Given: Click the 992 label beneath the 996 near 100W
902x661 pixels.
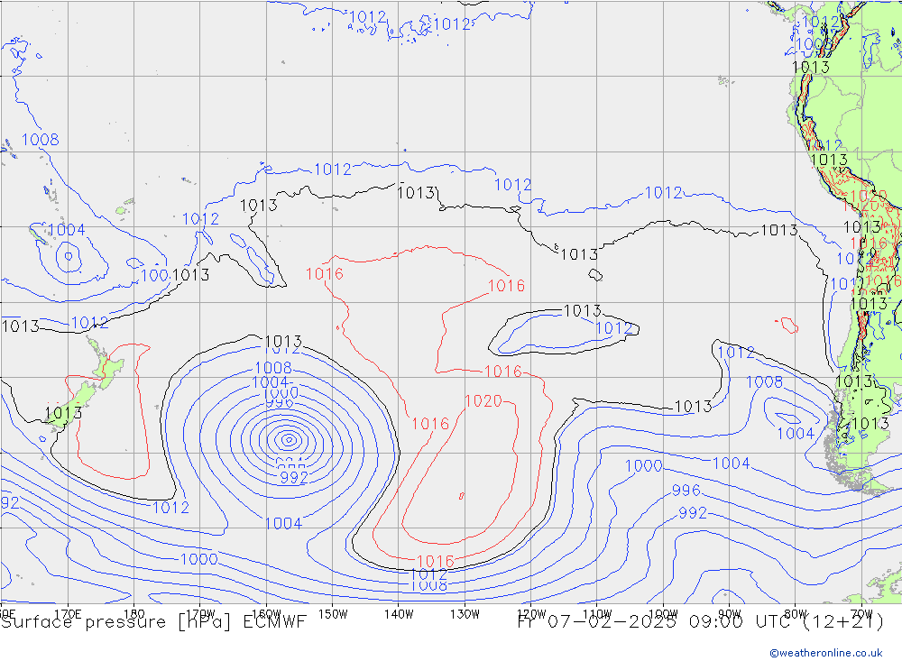Looking at the screenshot, I should [693, 512].
